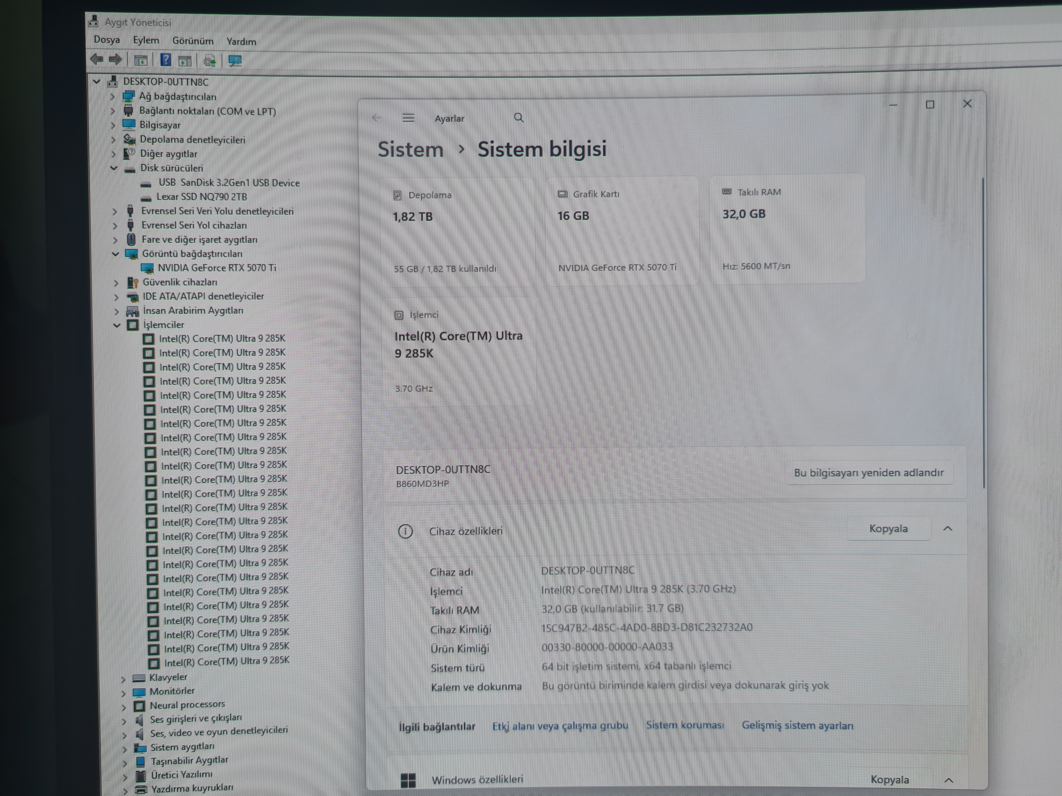
Task: Click the search magnifier icon in Ayarlar
Action: click(x=519, y=118)
